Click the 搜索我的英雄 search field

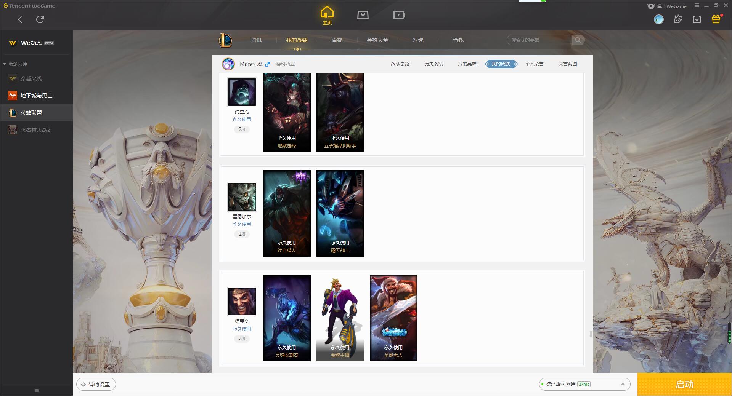pyautogui.click(x=539, y=40)
